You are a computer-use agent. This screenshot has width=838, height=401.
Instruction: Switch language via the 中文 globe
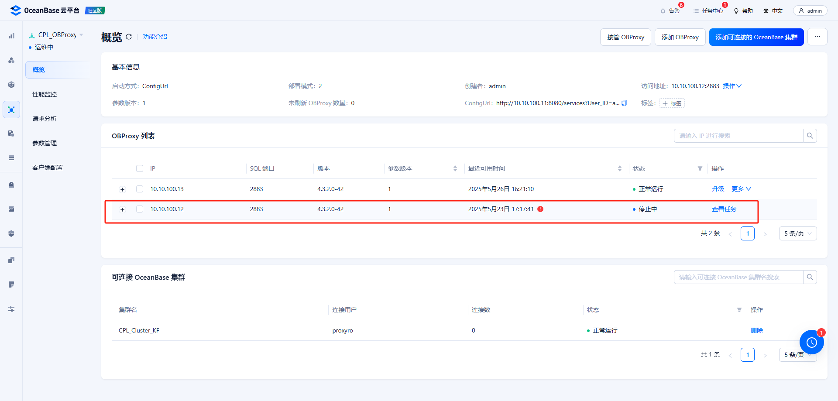[773, 11]
